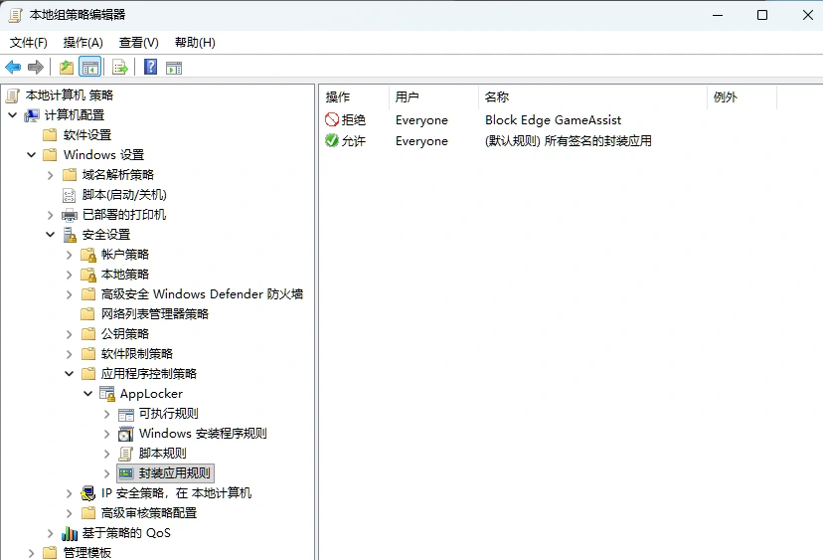The image size is (823, 560).
Task: Sort by the 名称 column header
Action: [x=497, y=96]
